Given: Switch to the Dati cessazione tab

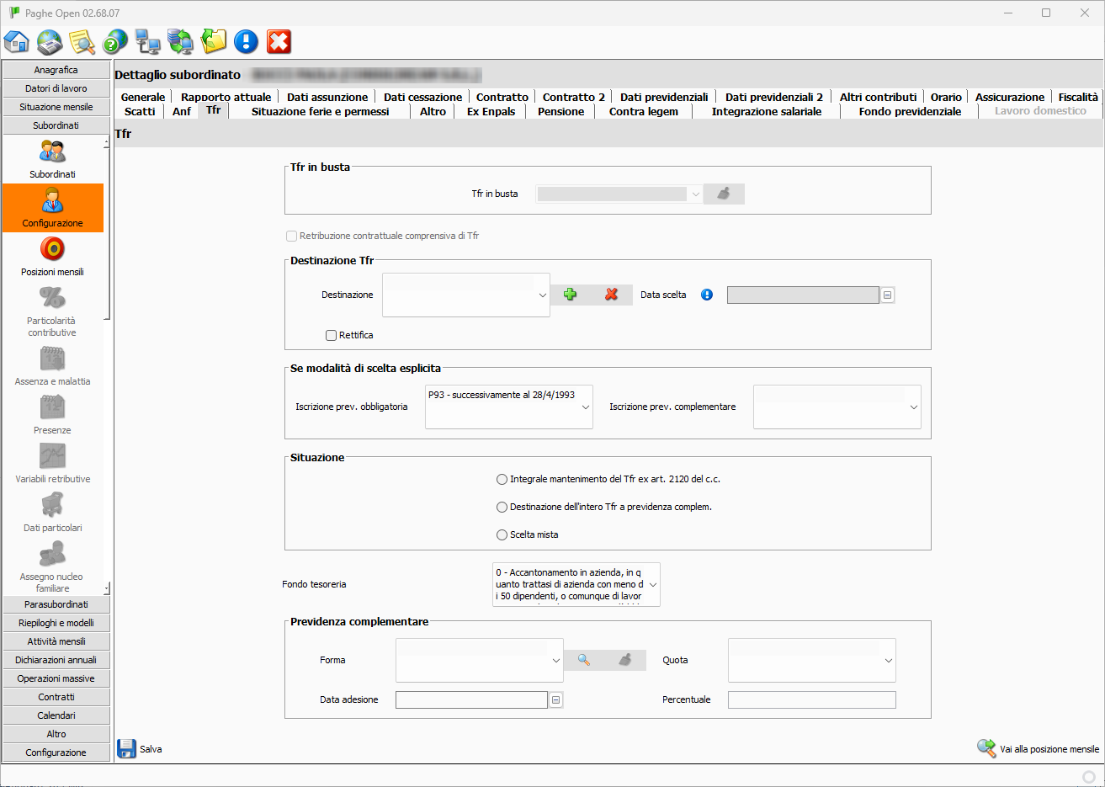Looking at the screenshot, I should [422, 97].
